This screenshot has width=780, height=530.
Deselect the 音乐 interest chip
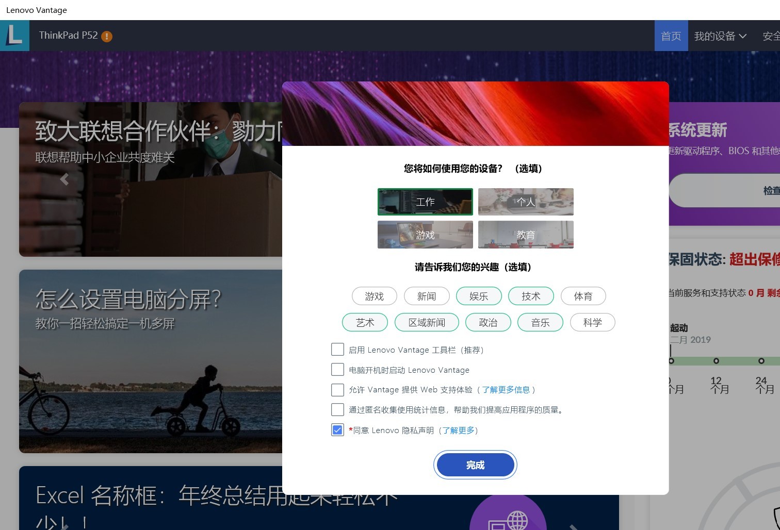(540, 322)
